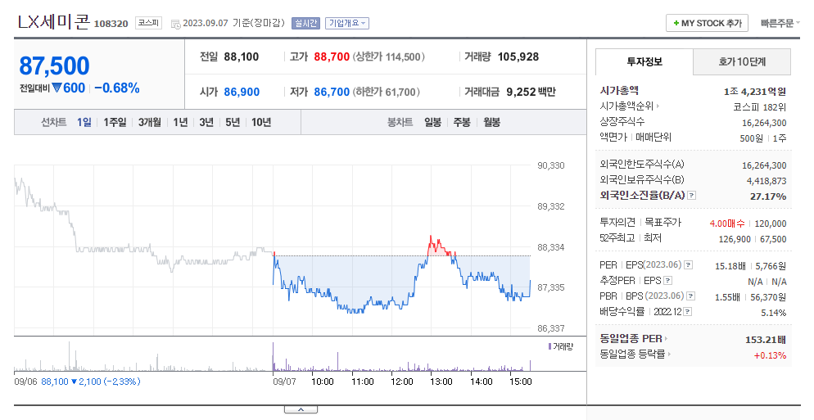This screenshot has width=814, height=420.
Task: Open the 기업개요 dropdown
Action: pyautogui.click(x=347, y=24)
